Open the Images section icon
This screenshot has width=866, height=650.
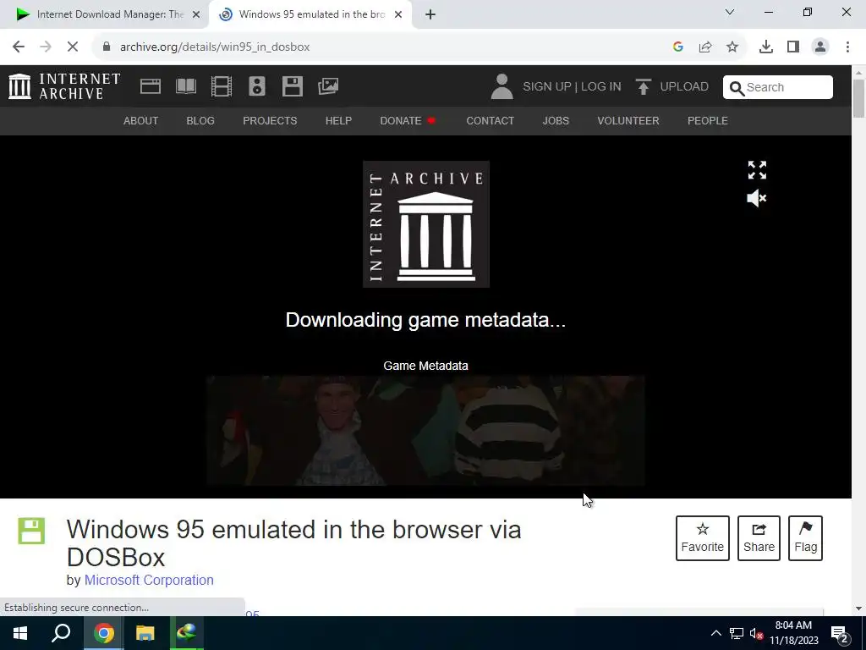(328, 86)
